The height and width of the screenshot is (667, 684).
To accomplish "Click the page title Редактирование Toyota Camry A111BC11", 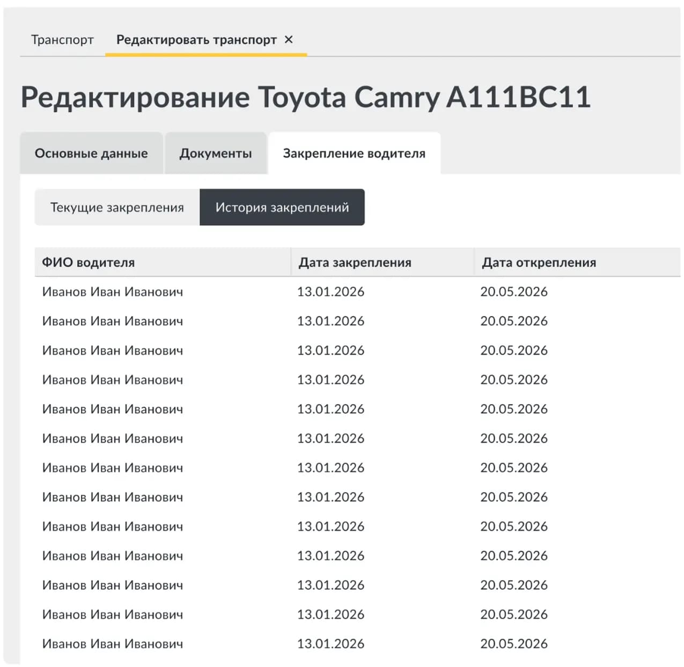I will 306,97.
